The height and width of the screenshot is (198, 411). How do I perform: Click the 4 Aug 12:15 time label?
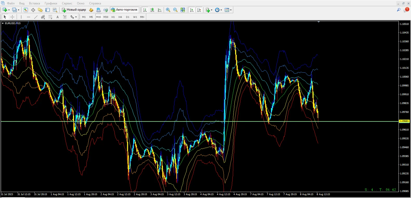(224, 194)
